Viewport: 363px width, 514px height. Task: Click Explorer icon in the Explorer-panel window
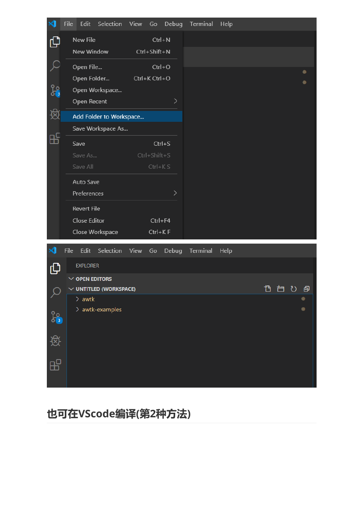(55, 269)
